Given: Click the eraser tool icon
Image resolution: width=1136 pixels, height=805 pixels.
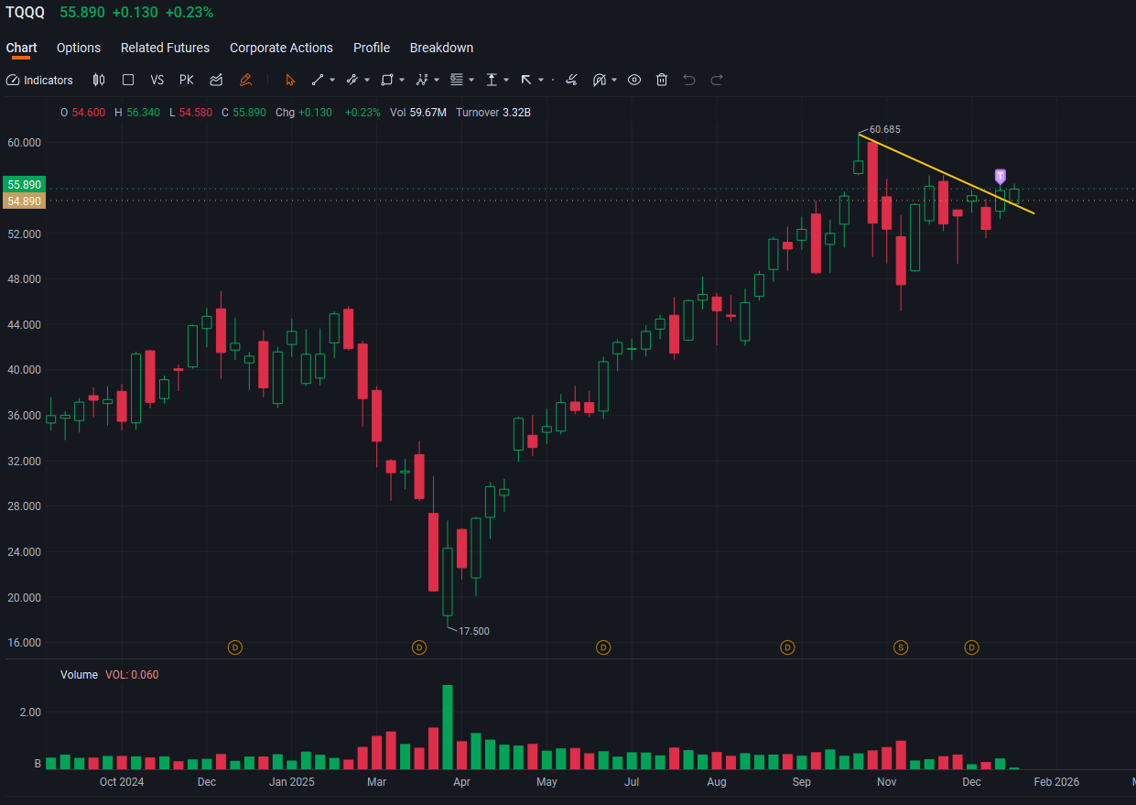Looking at the screenshot, I should pyautogui.click(x=571, y=81).
